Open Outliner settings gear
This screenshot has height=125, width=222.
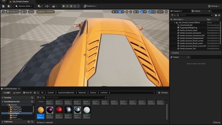pyautogui.click(x=219, y=15)
